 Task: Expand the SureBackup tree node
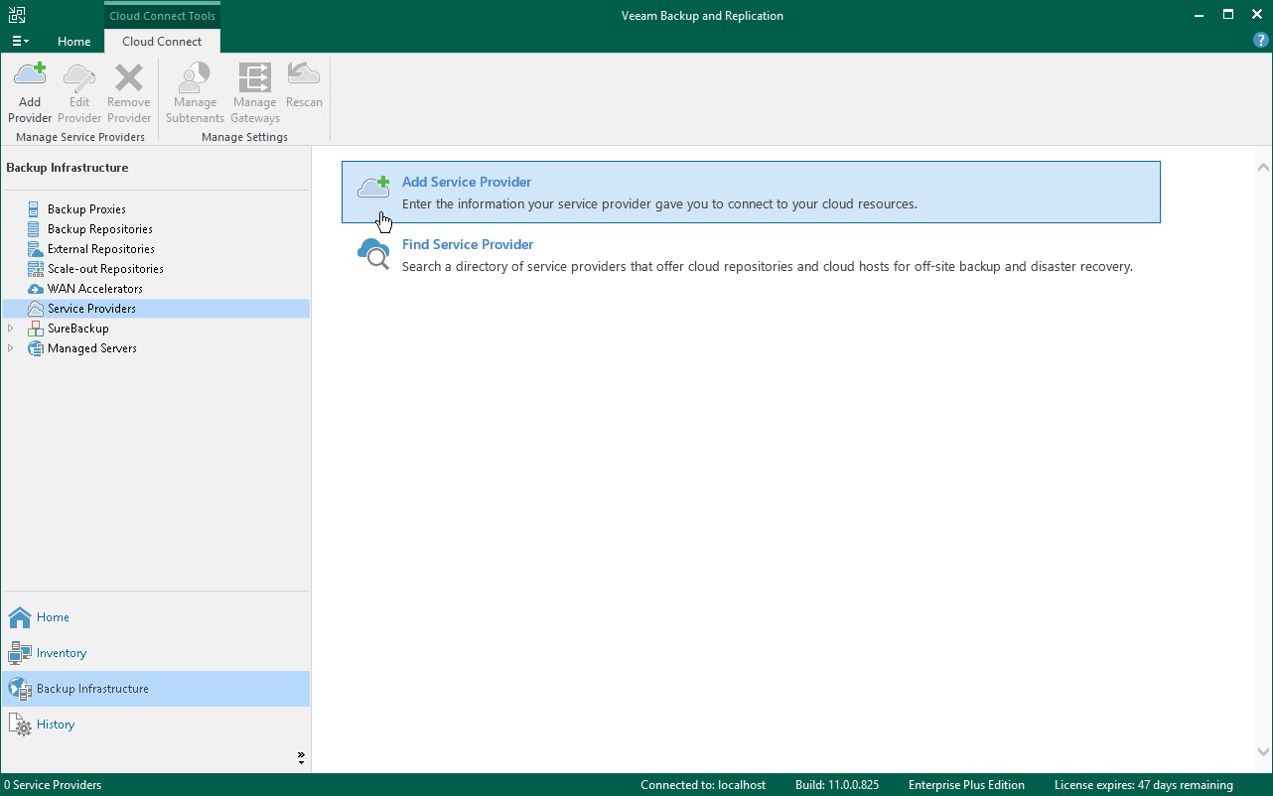pyautogui.click(x=11, y=329)
